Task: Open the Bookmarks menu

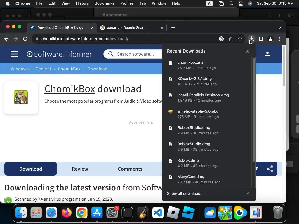Action: pyautogui.click(x=104, y=3)
